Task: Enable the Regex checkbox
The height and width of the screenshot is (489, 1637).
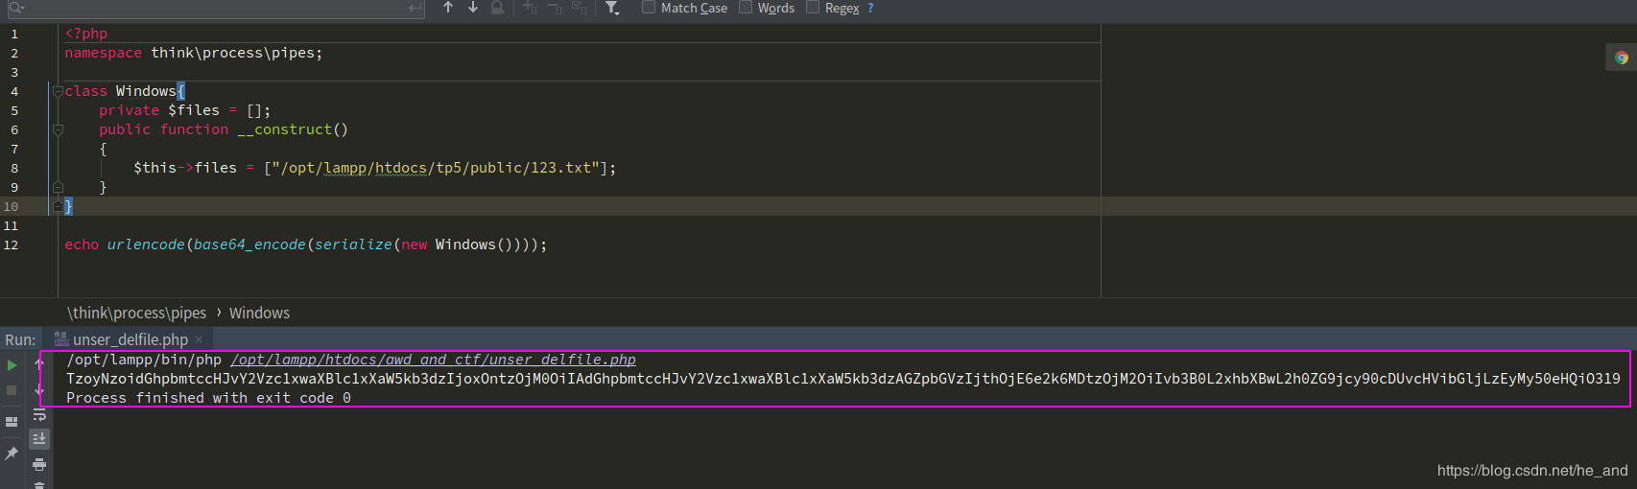Action: pyautogui.click(x=813, y=8)
